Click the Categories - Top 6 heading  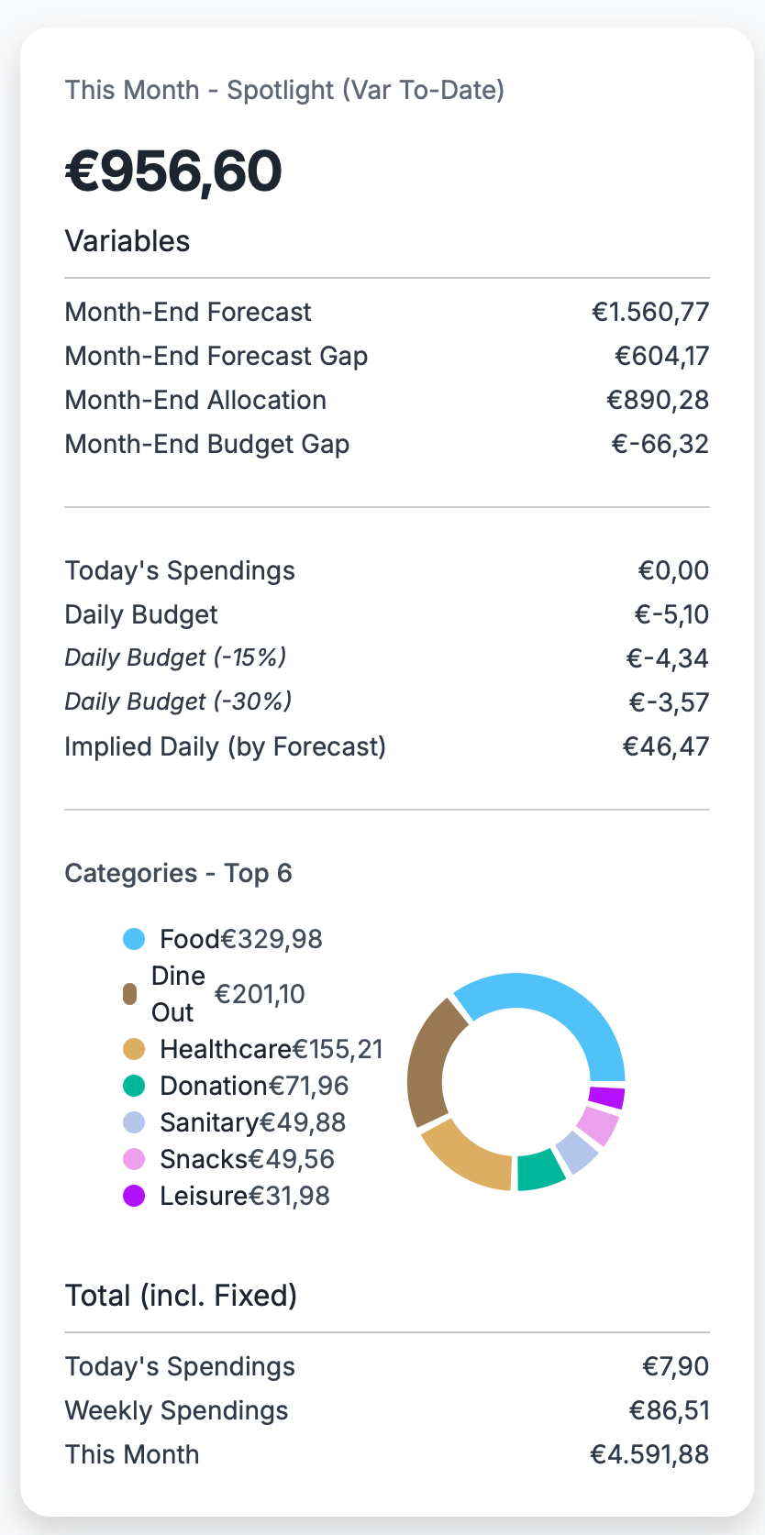[178, 873]
